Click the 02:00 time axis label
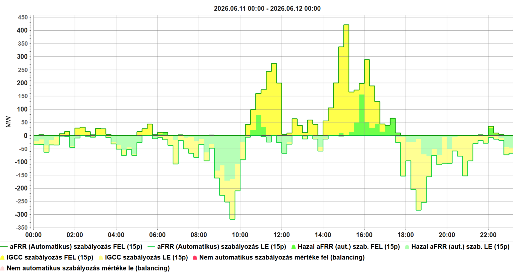This screenshot has width=513, height=273. tap(75, 235)
